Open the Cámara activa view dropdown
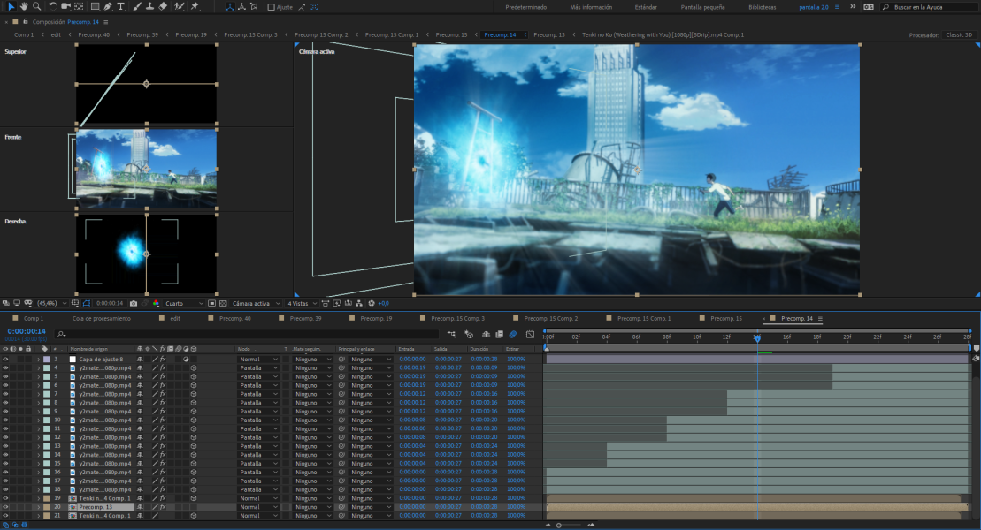The image size is (981, 530). 256,303
